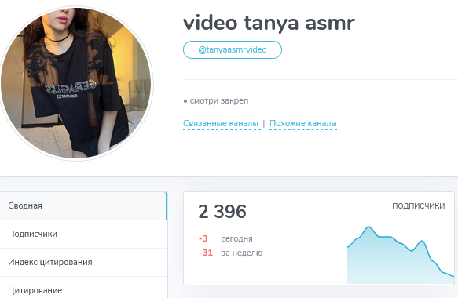Click the channel title video tanya asmr
458x298 pixels.
(x=269, y=23)
